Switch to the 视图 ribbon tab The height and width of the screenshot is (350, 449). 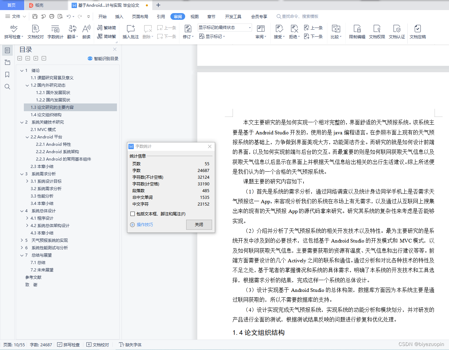pos(194,16)
